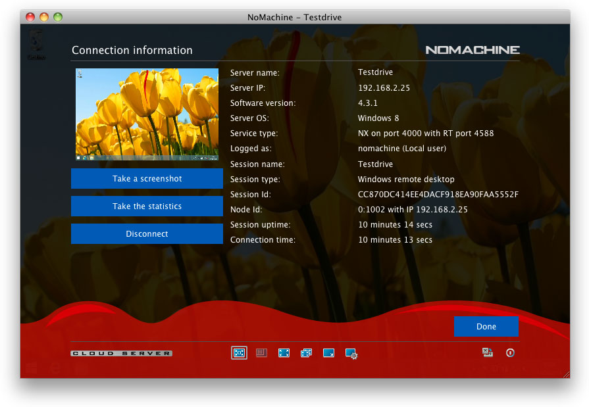
Task: Click the Session Id value text
Action: coord(438,195)
